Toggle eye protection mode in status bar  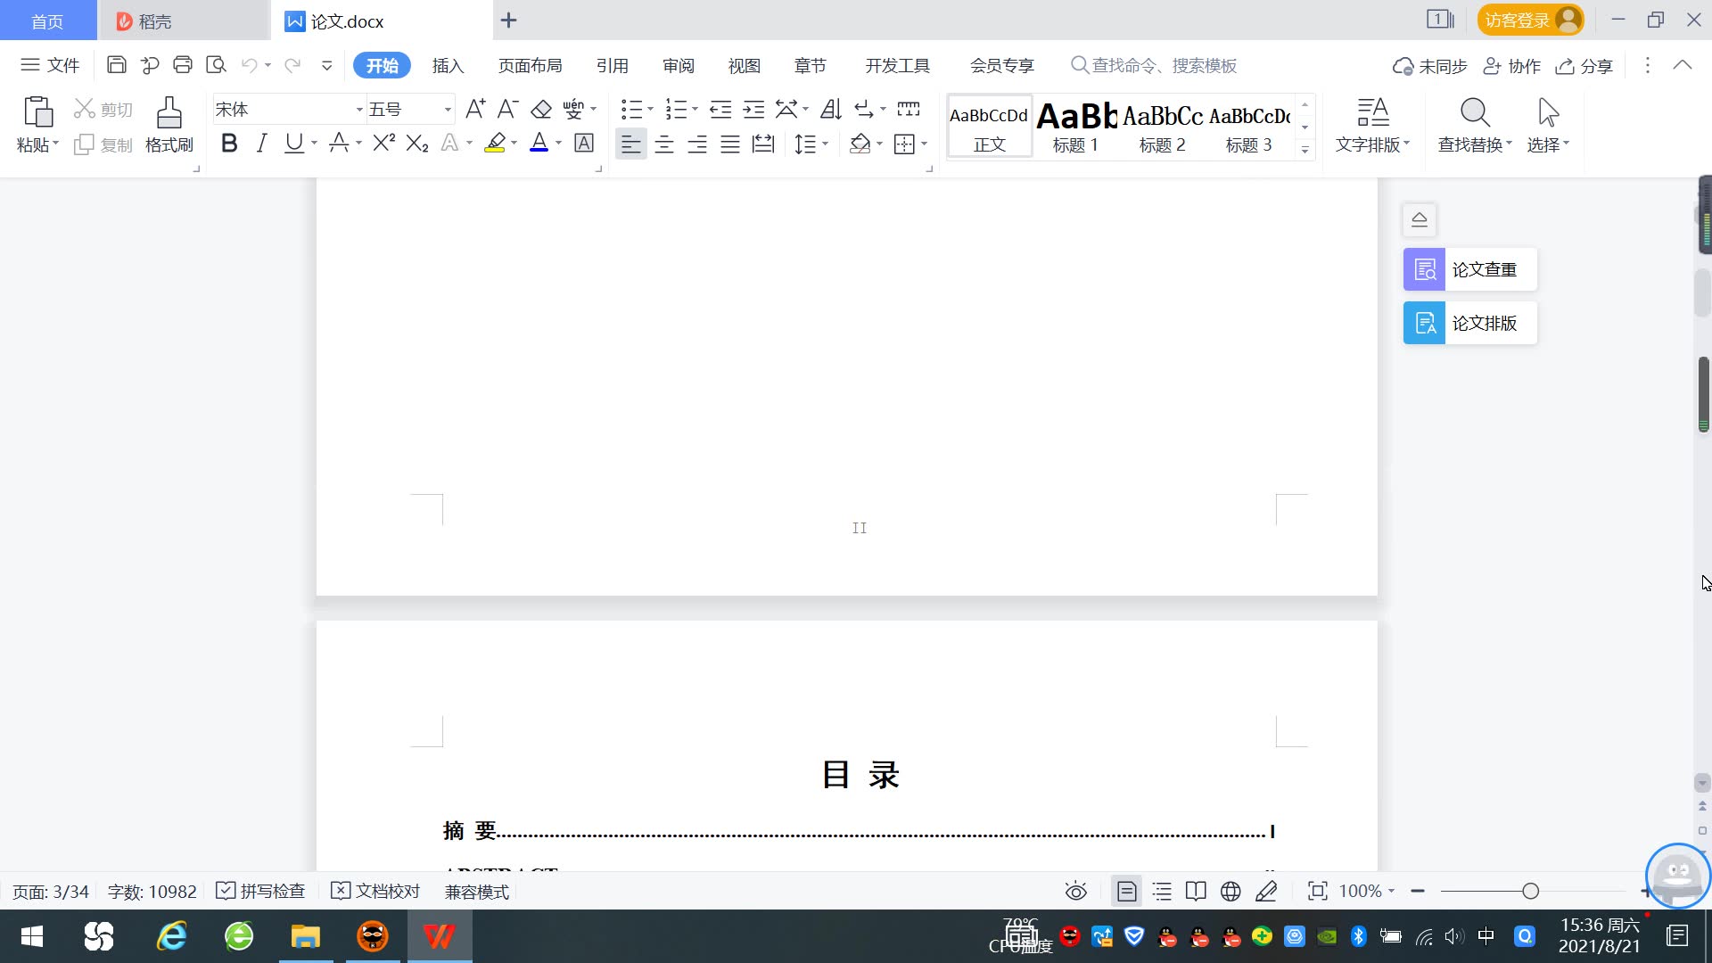[1076, 892]
